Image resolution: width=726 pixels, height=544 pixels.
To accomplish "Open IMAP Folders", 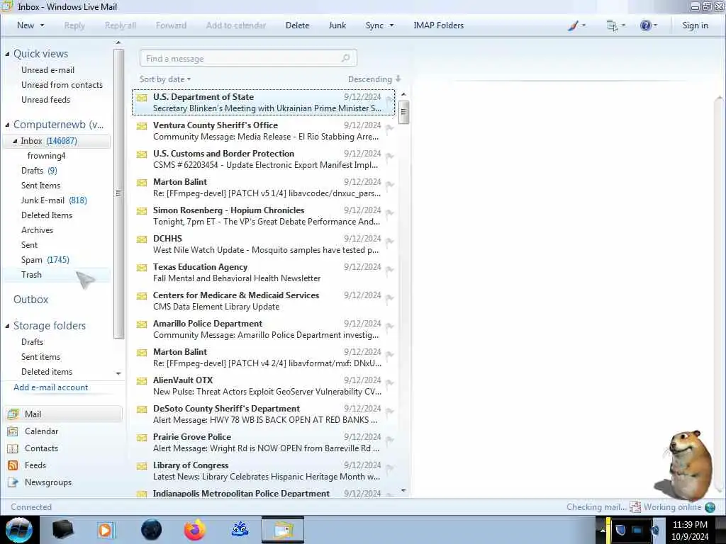I will point(438,25).
